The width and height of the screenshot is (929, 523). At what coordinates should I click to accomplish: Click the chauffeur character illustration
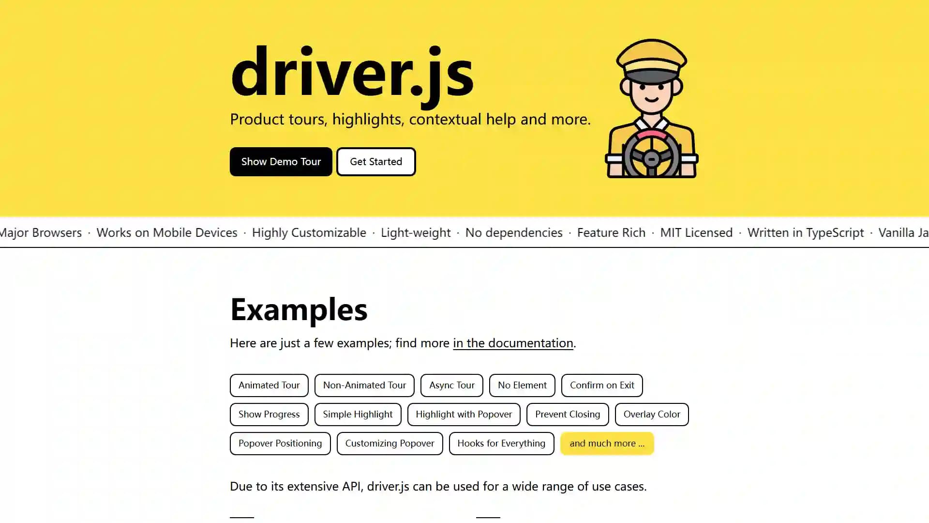click(x=651, y=108)
